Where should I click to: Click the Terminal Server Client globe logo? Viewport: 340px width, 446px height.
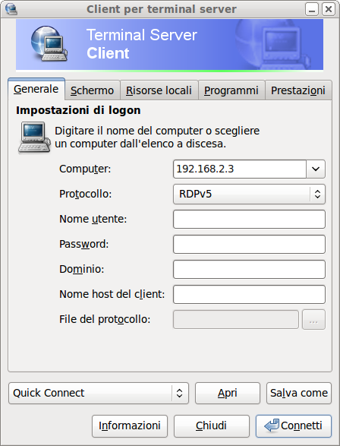[49, 43]
